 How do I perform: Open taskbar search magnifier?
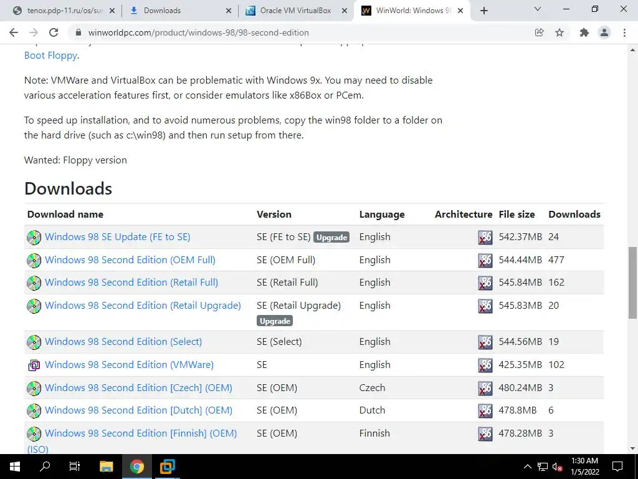point(45,467)
